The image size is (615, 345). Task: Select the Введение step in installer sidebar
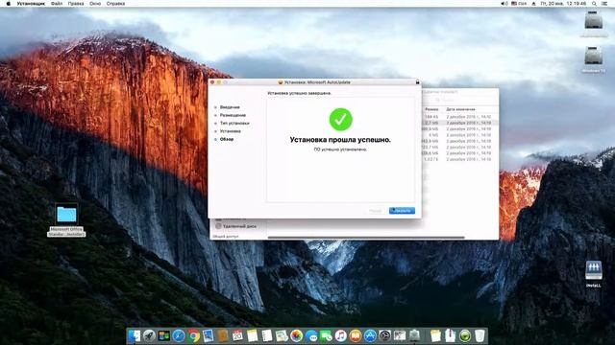[x=230, y=107]
